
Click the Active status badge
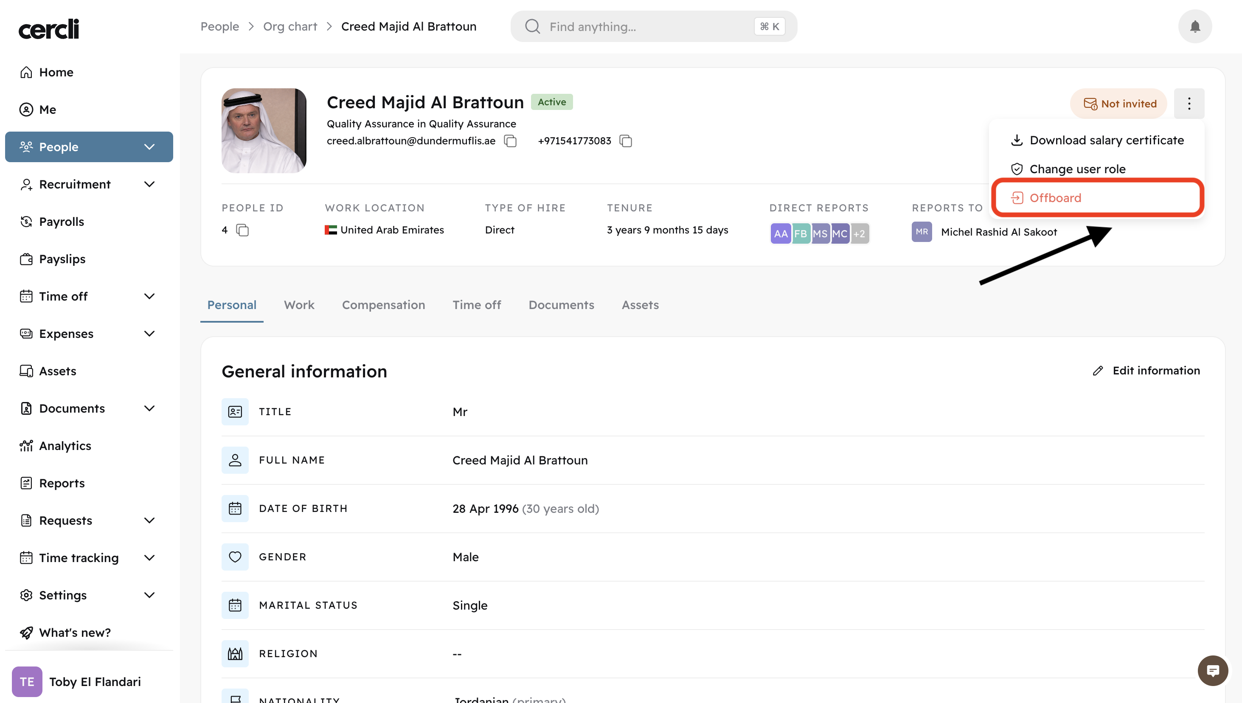coord(552,102)
